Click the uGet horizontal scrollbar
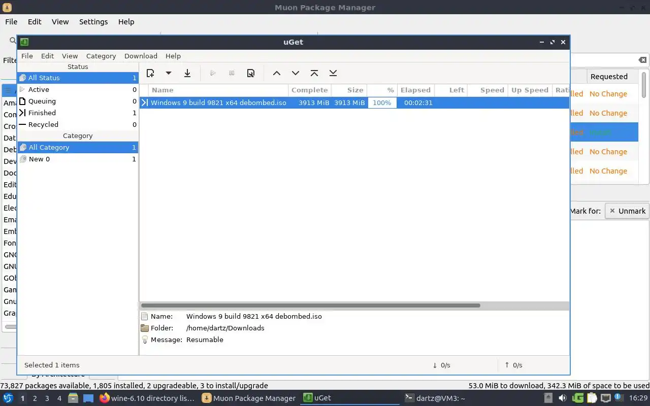This screenshot has height=406, width=650. pos(310,306)
